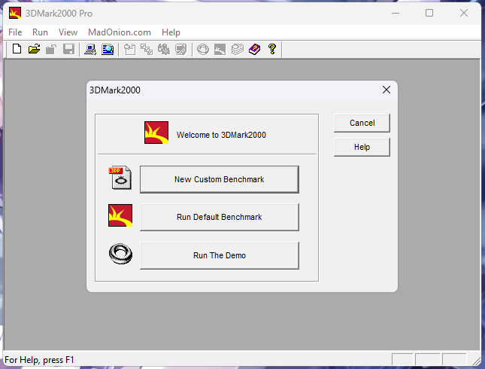The image size is (485, 369).
Task: Click the computer system info icon
Action: coord(90,49)
